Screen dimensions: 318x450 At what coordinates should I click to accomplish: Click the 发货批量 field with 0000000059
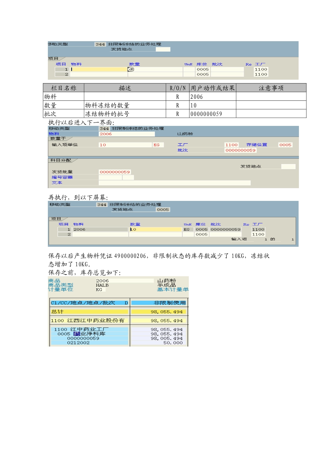(115, 172)
